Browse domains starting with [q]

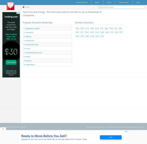[x=107, y=32]
